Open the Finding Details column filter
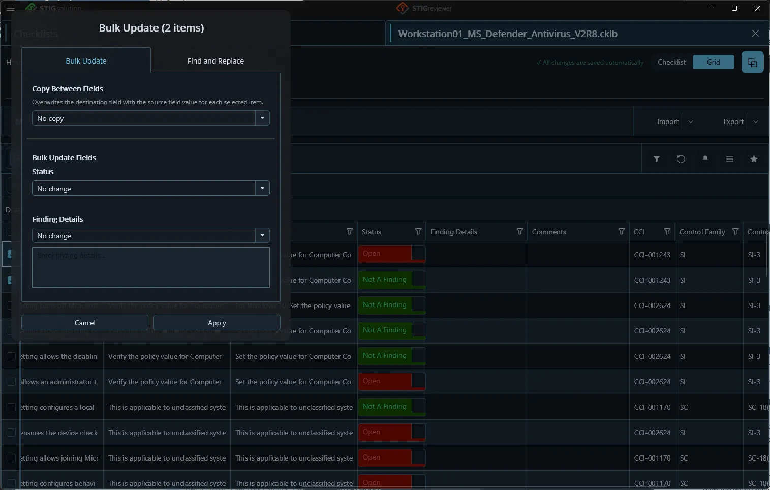The width and height of the screenshot is (770, 490). (x=520, y=232)
